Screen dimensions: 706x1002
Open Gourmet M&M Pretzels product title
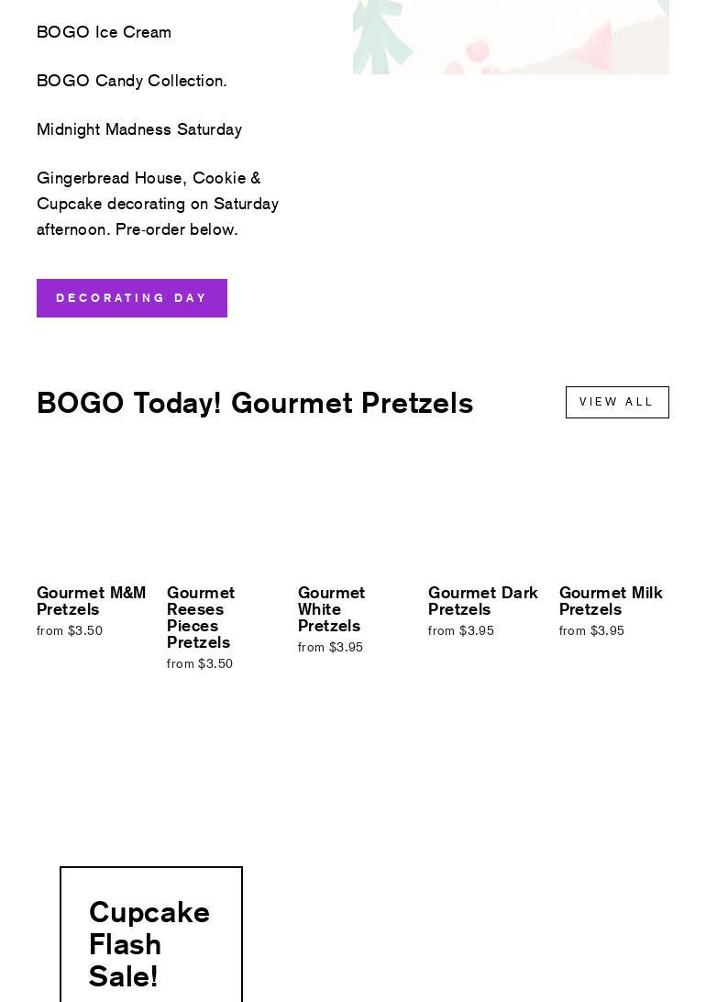click(91, 601)
